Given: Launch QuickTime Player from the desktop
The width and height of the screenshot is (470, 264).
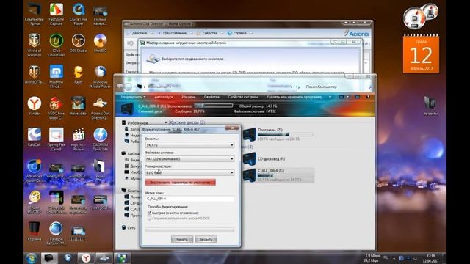Looking at the screenshot, I should pos(79,14).
